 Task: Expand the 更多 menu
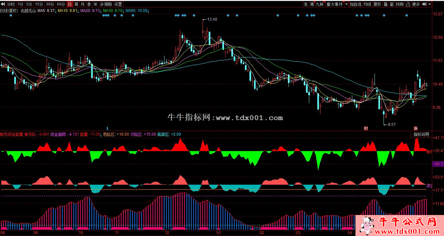[x=416, y=4]
